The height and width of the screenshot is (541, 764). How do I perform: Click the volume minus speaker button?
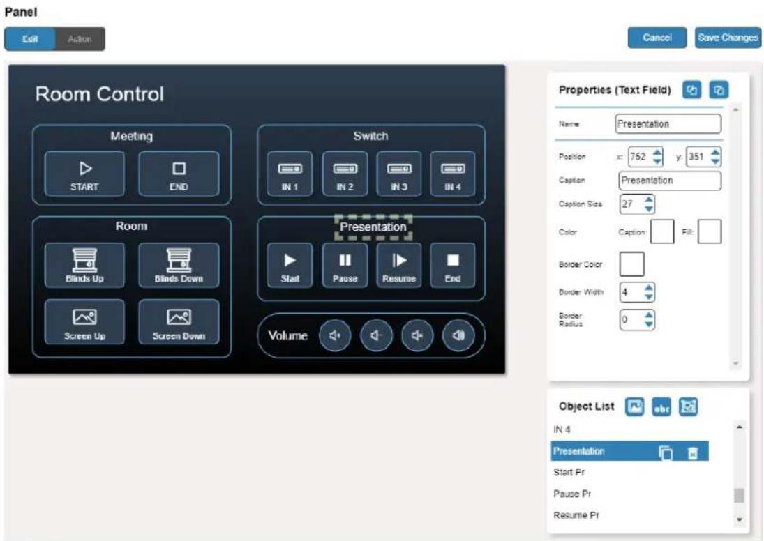pos(375,335)
